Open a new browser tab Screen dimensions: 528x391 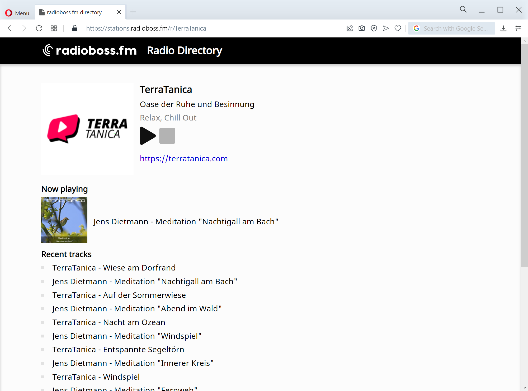(x=133, y=12)
